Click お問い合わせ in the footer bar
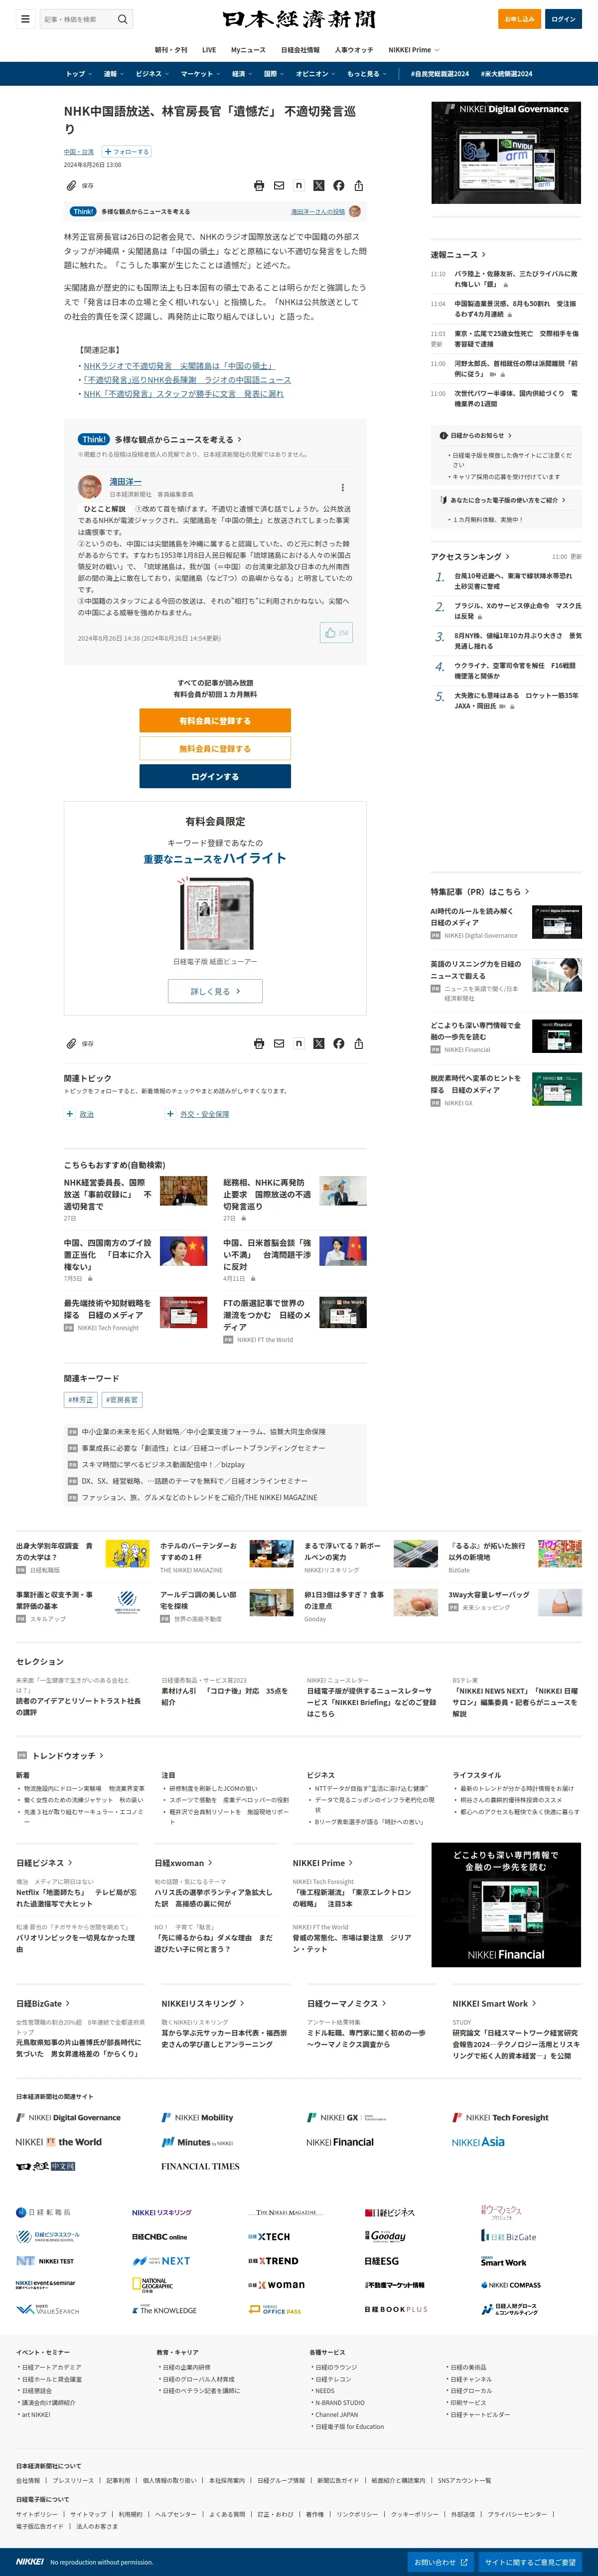This screenshot has width=598, height=2576. [x=441, y=2562]
